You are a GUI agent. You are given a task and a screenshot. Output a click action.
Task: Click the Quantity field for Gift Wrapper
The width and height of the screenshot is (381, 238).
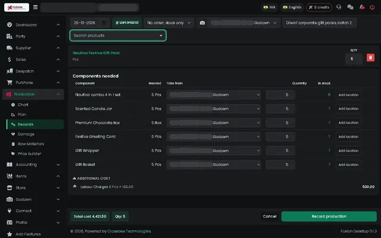pyautogui.click(x=280, y=151)
